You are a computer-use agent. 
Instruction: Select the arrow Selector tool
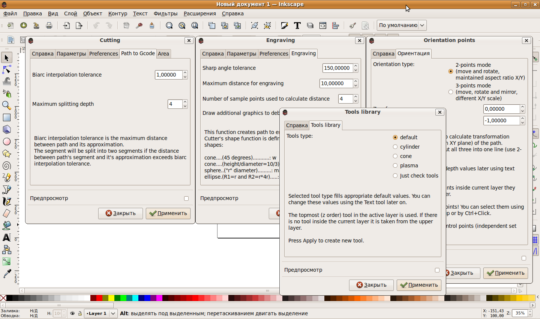click(7, 58)
